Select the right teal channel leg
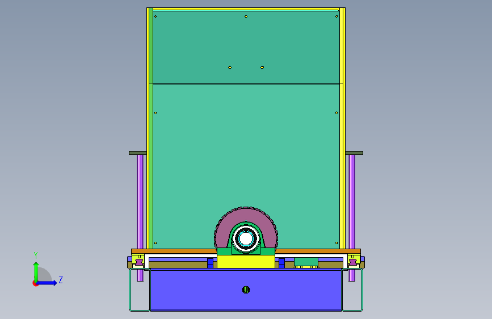The image size is (492, 319). (352, 289)
